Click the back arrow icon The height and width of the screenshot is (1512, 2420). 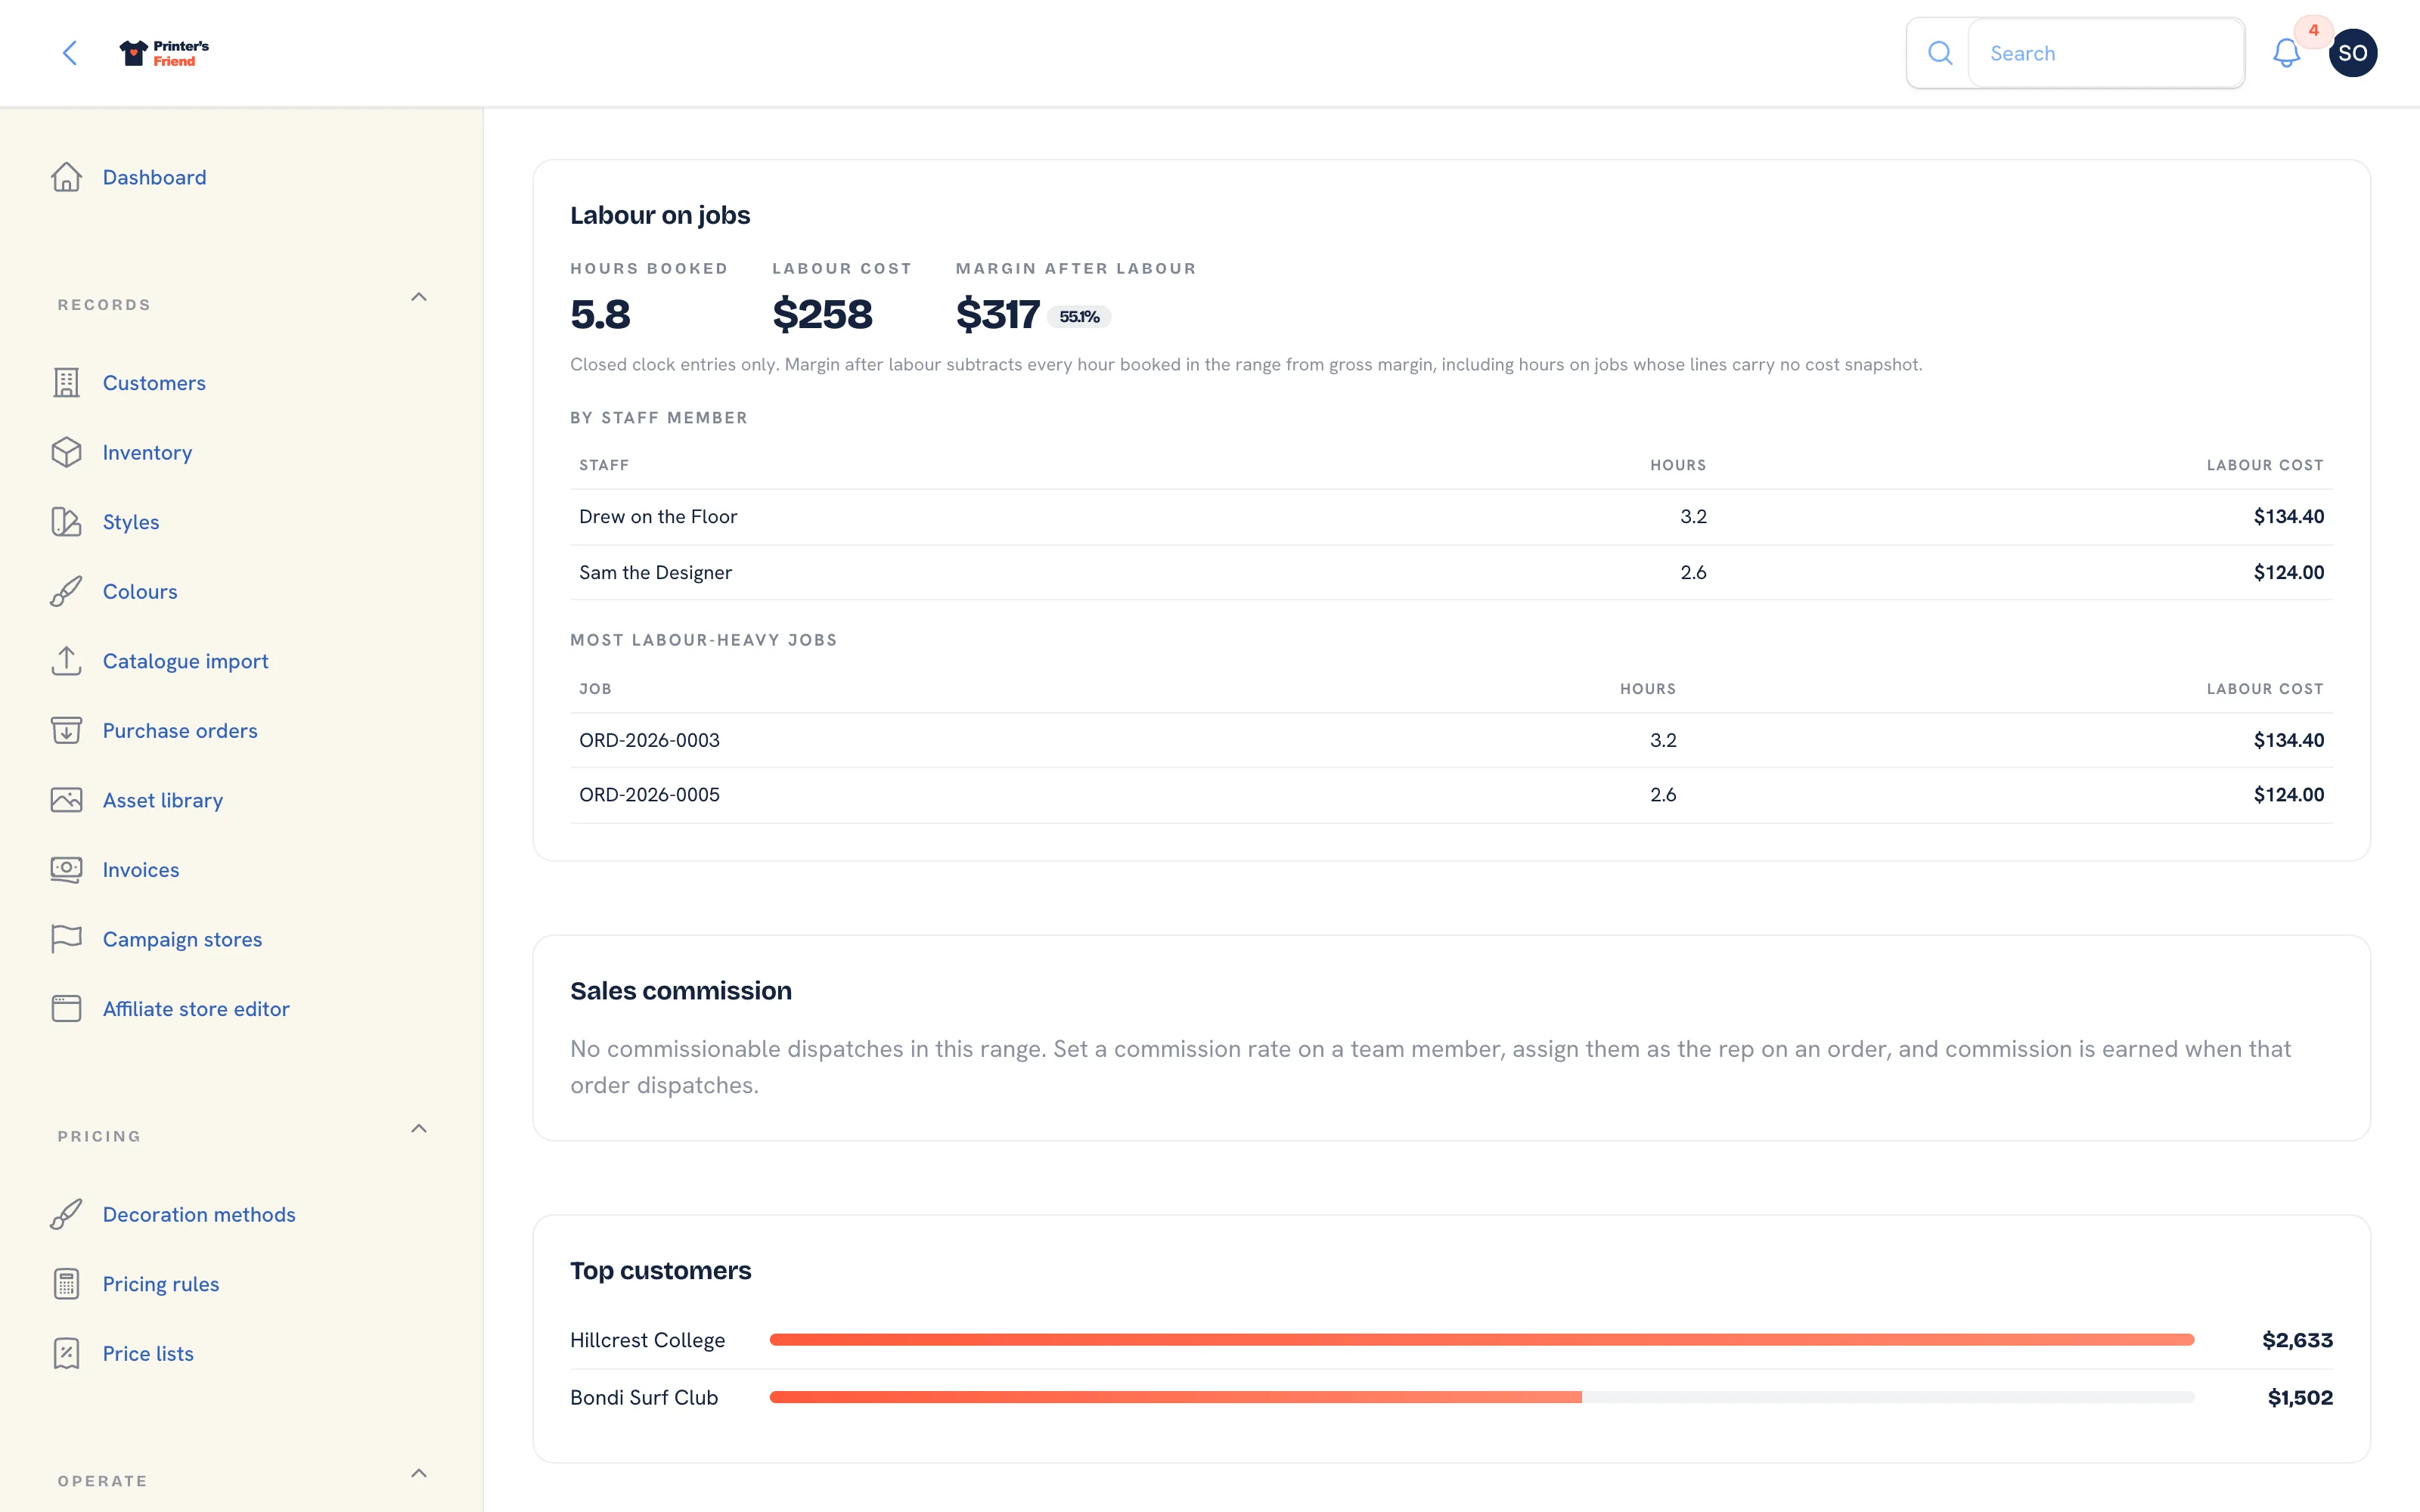[69, 53]
